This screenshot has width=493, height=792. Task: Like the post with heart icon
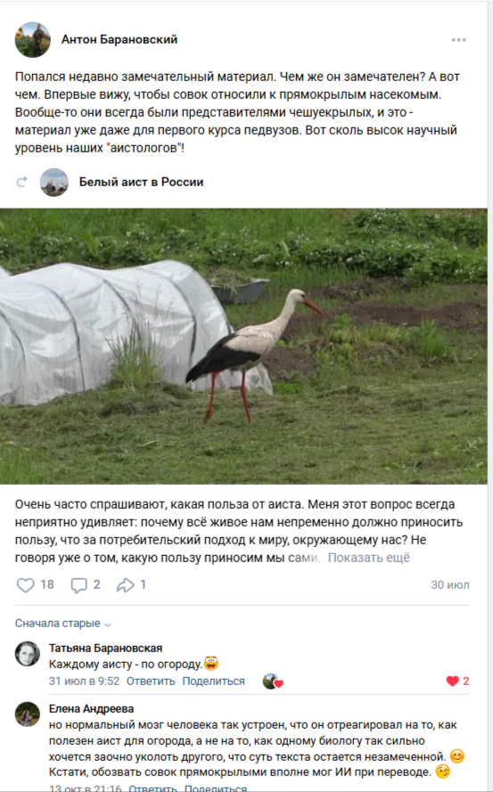click(25, 585)
